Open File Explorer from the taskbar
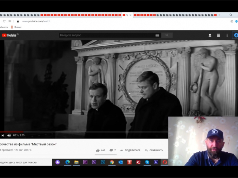This screenshot has width=238, height=178. pyautogui.click(x=76, y=162)
